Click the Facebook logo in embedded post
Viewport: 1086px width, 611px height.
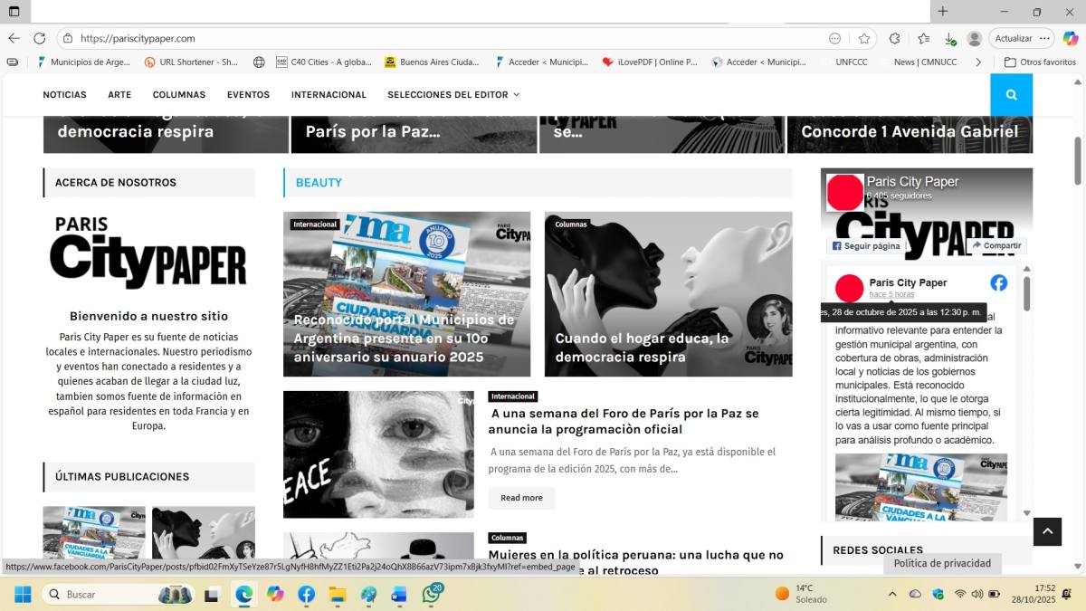coord(998,282)
